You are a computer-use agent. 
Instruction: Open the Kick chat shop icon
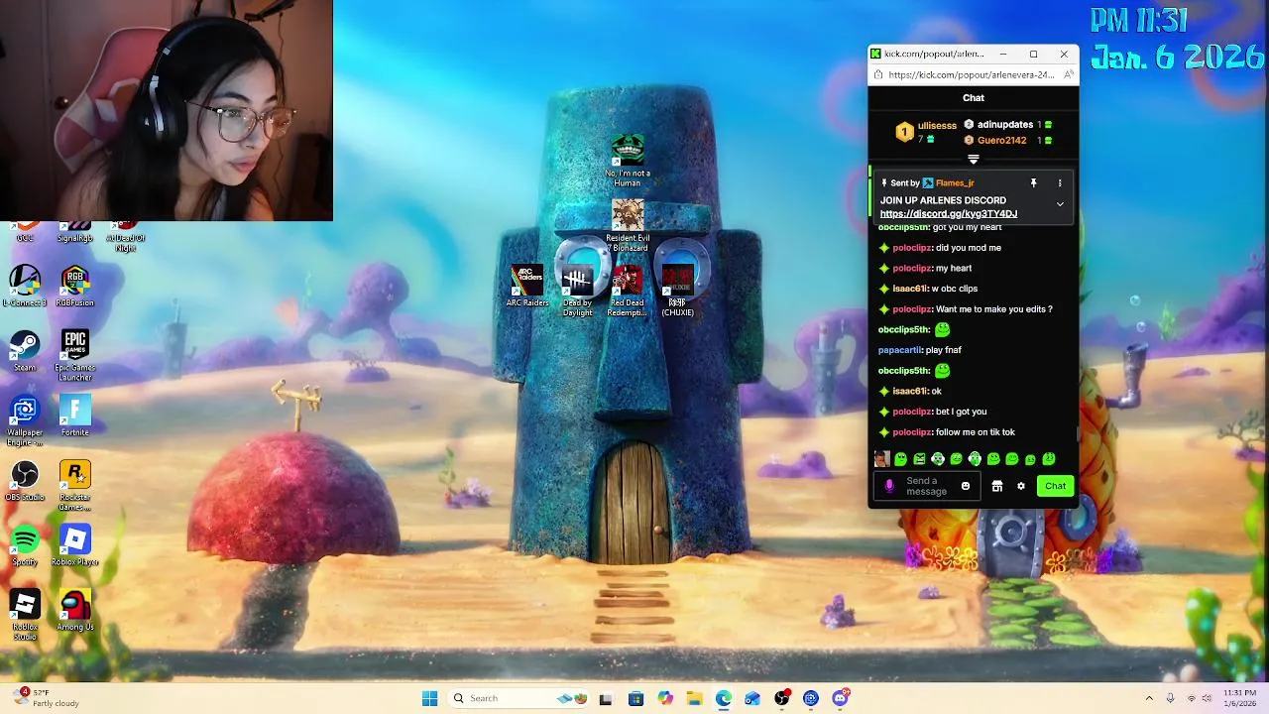[x=997, y=486]
